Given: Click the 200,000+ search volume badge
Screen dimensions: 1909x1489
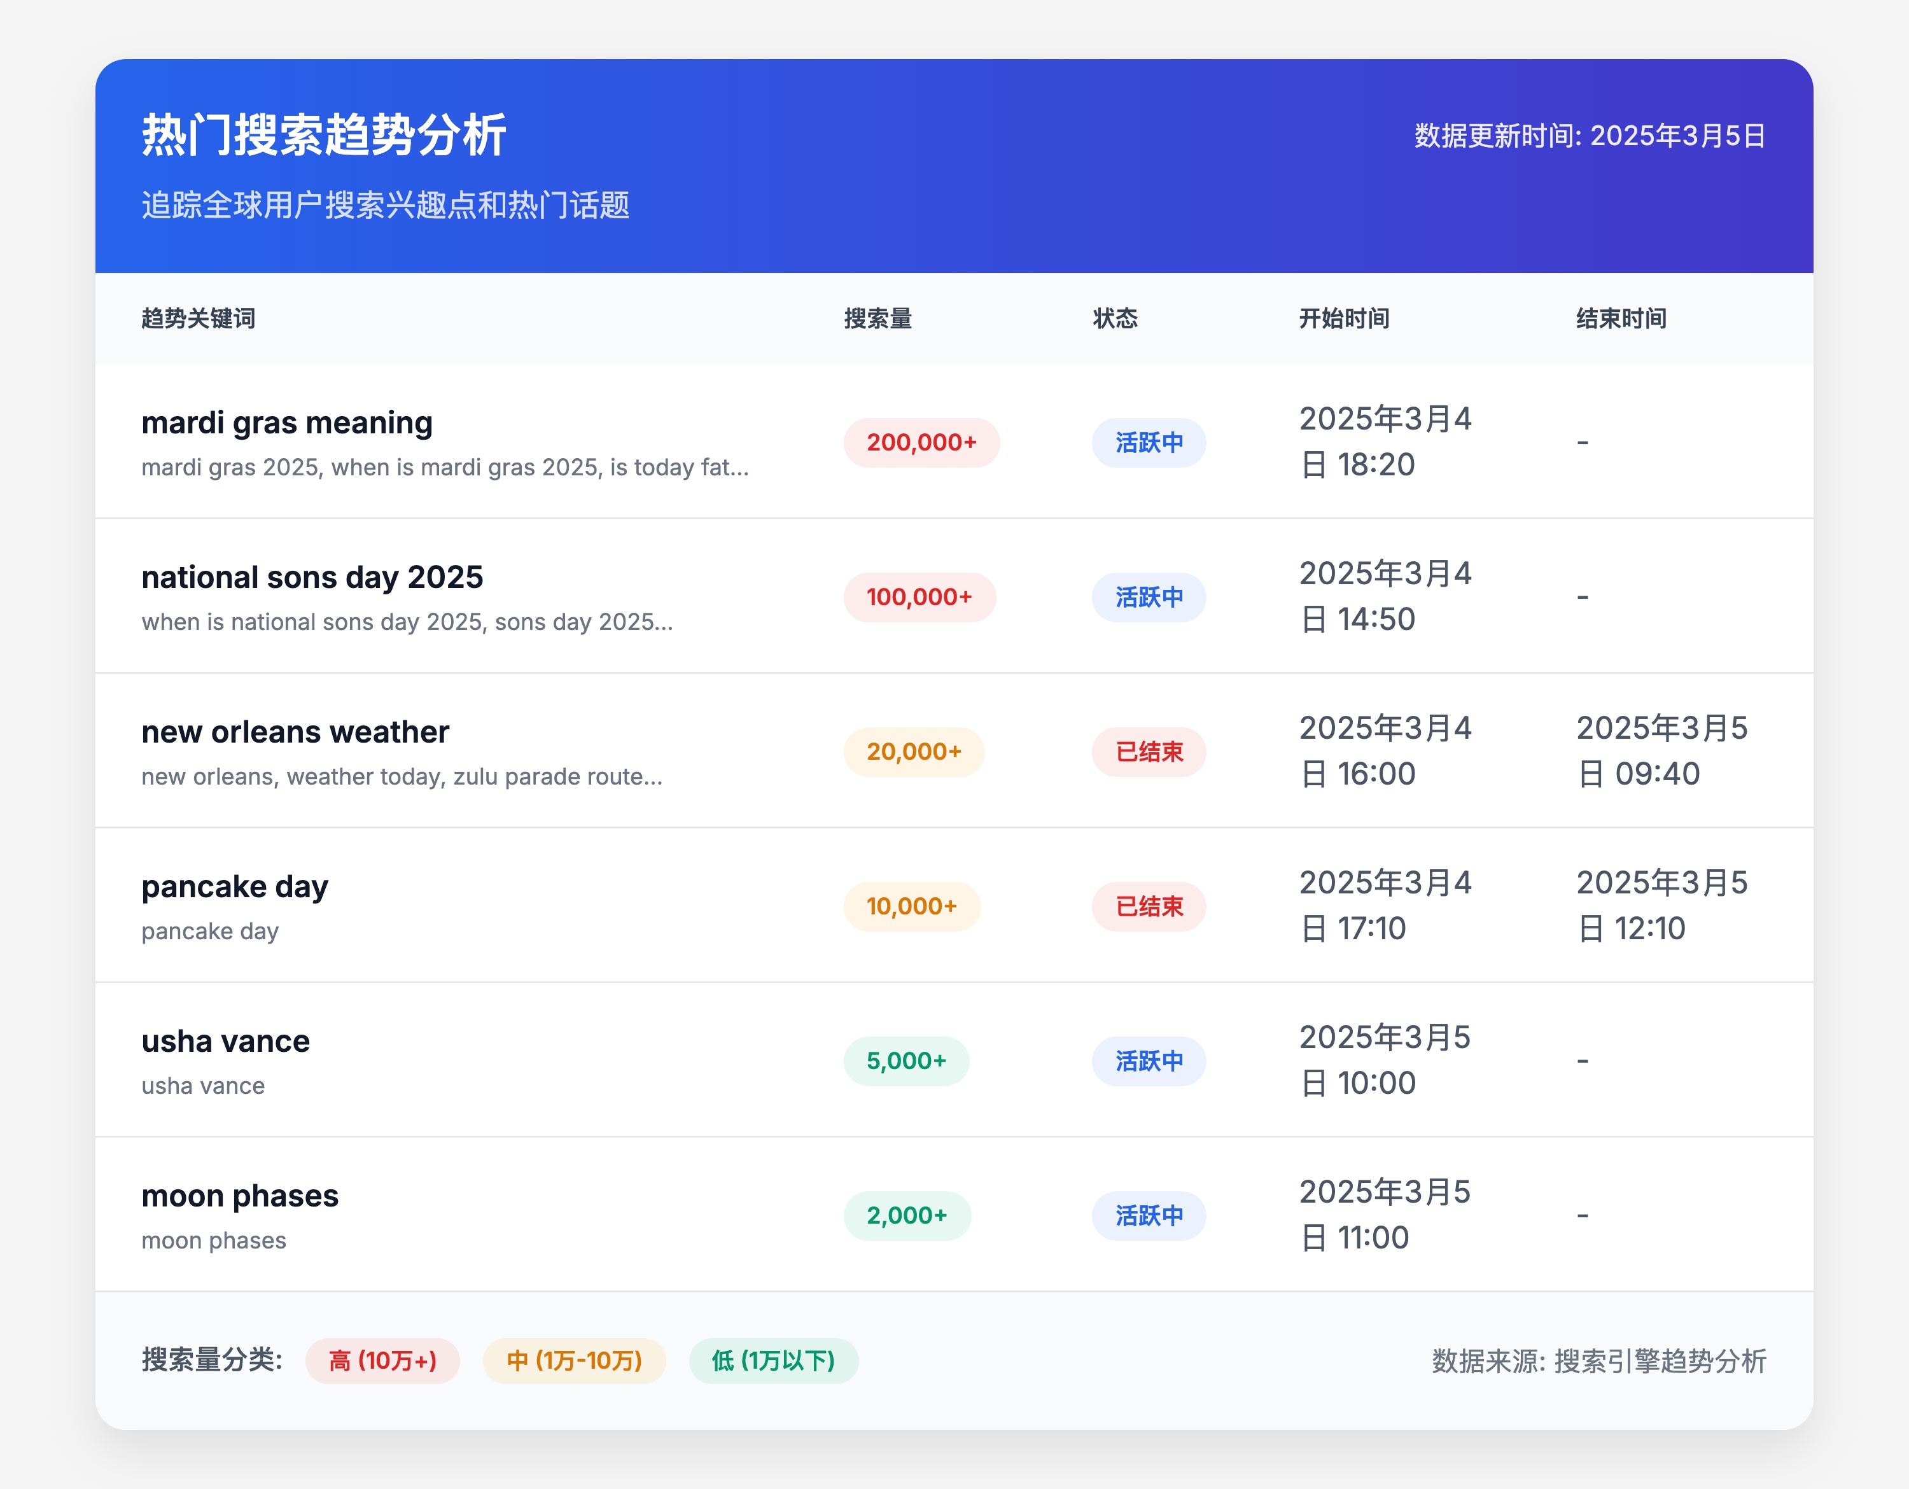Looking at the screenshot, I should 921,443.
